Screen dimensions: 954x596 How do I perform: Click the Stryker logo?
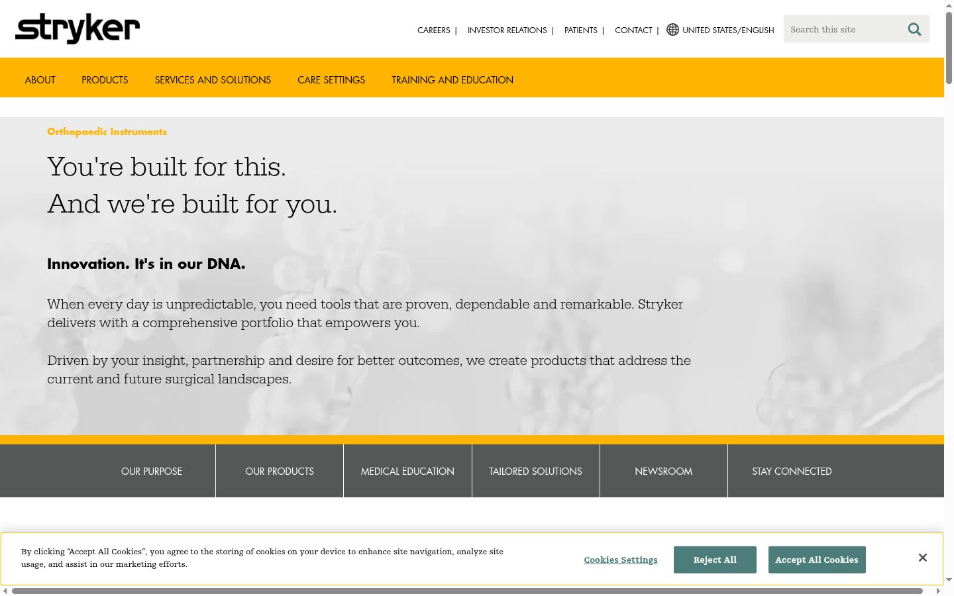pyautogui.click(x=78, y=28)
